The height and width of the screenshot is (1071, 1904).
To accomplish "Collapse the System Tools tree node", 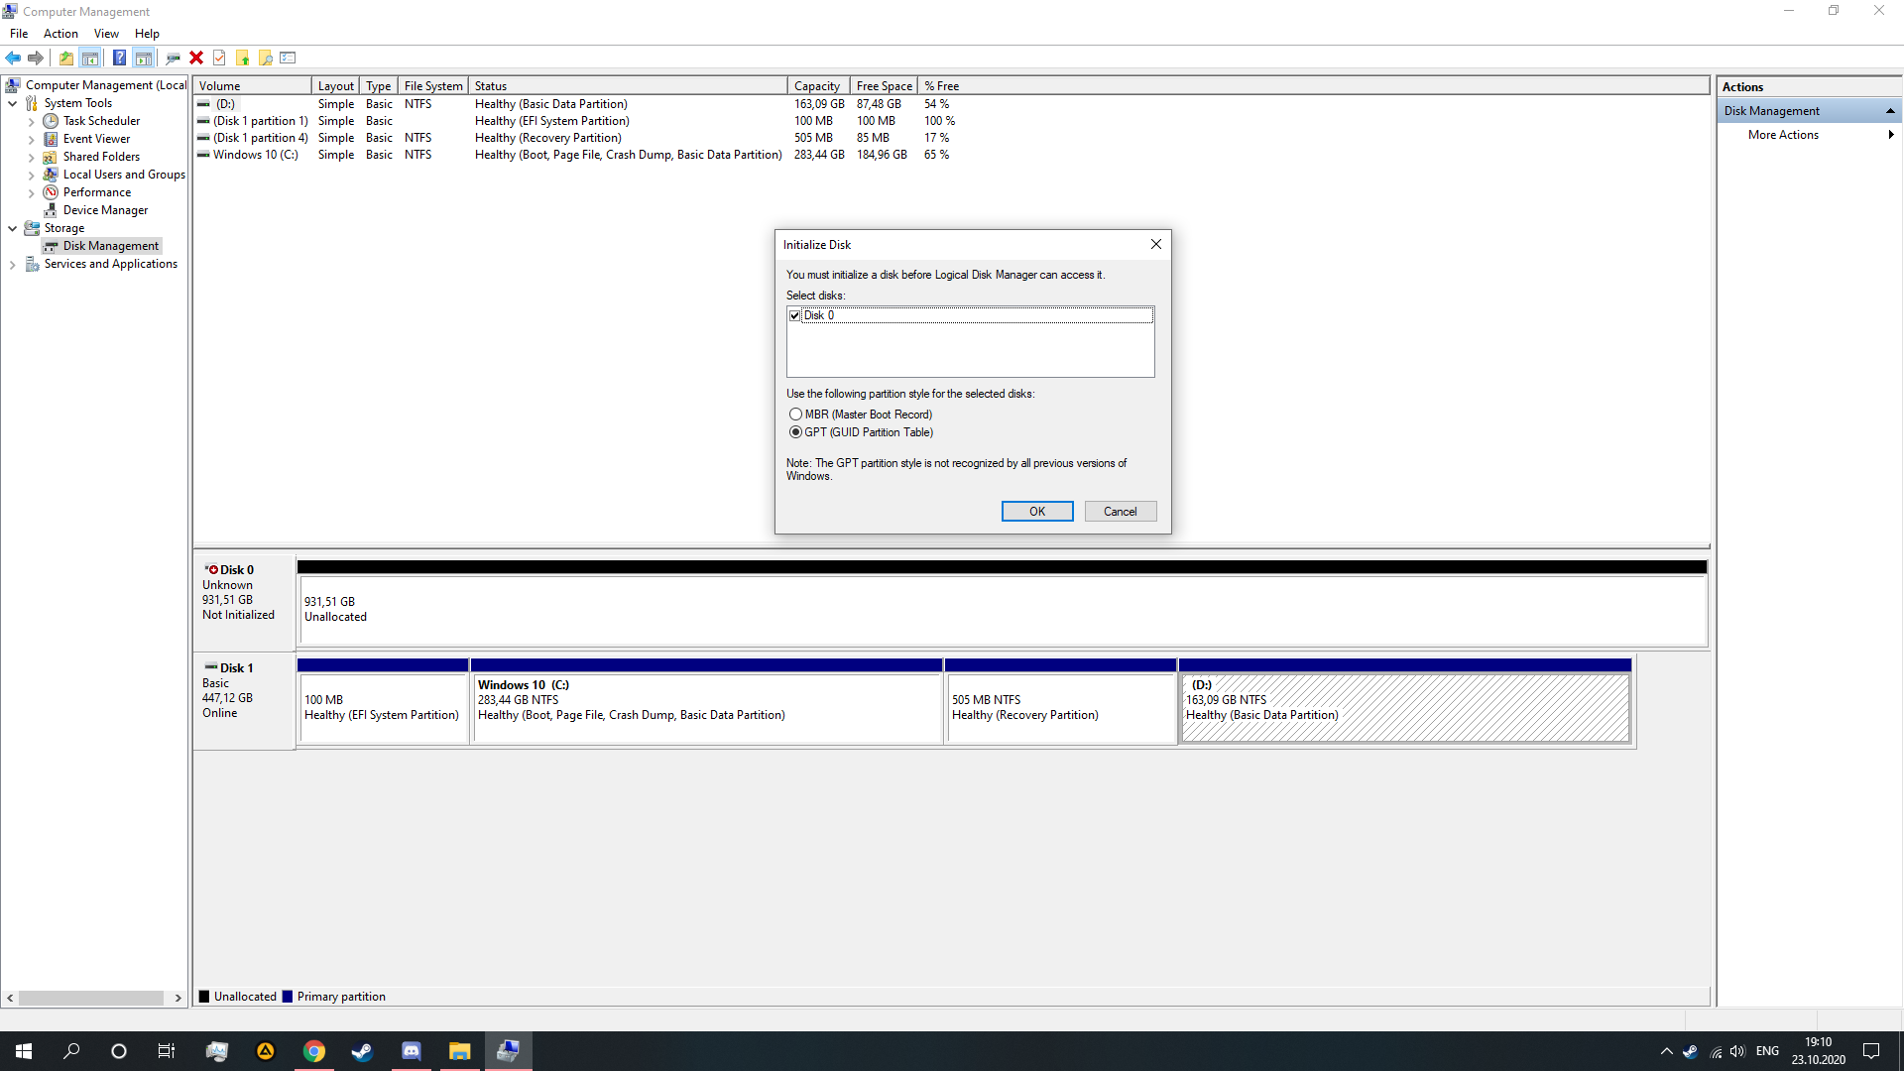I will click(x=12, y=103).
